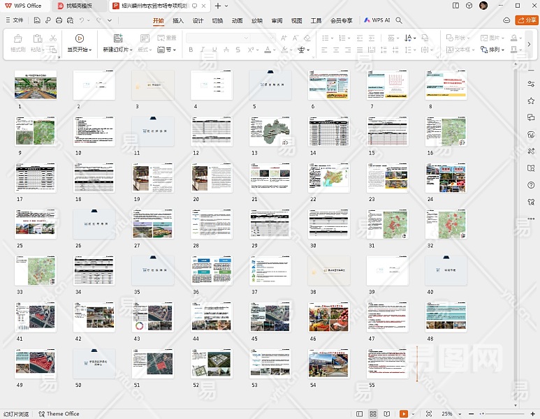Click the print icon in quick access toolbar

point(58,20)
